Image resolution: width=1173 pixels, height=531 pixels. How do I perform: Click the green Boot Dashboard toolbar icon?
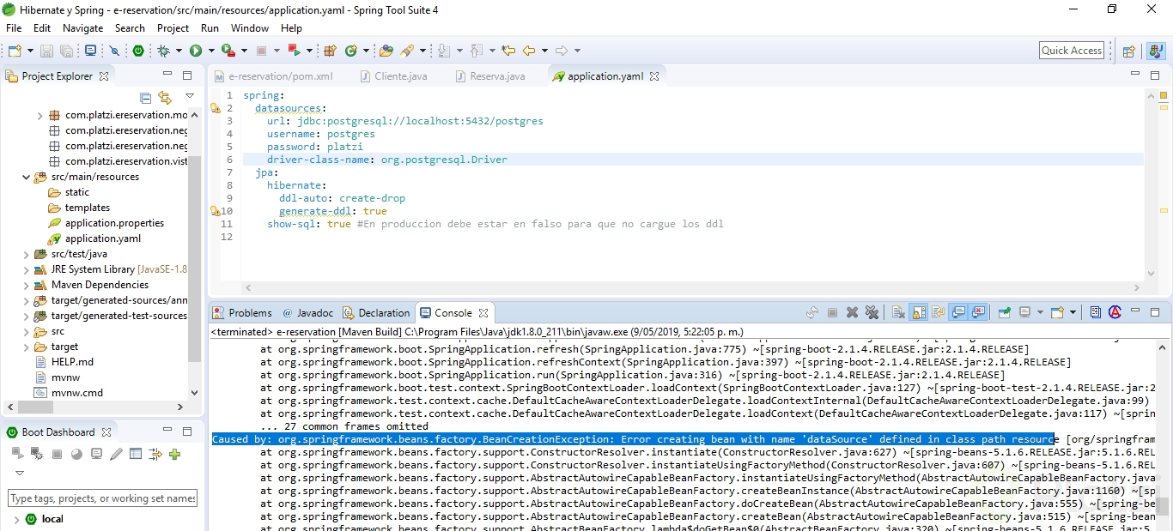[138, 51]
